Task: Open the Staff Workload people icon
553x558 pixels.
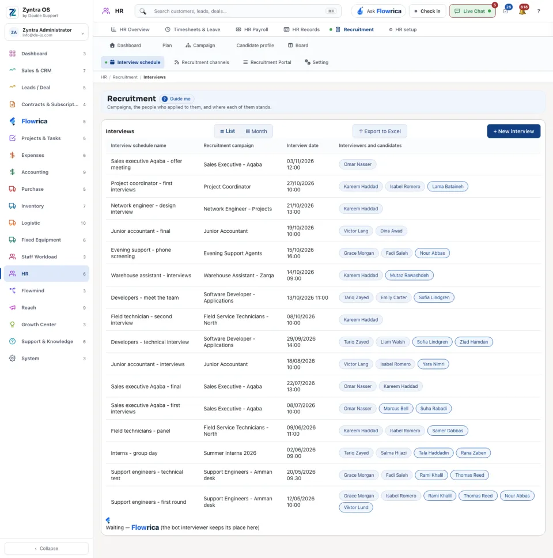Action: point(13,257)
